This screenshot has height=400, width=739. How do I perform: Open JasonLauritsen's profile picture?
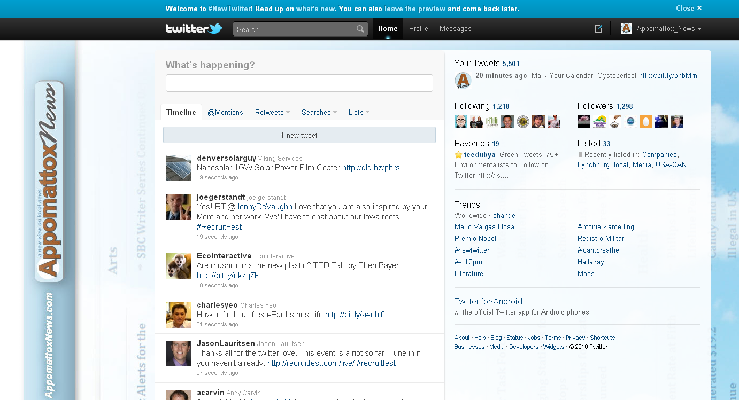(179, 354)
